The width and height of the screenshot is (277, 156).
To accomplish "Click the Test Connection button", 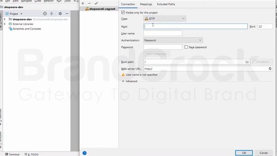I will click(157, 54).
